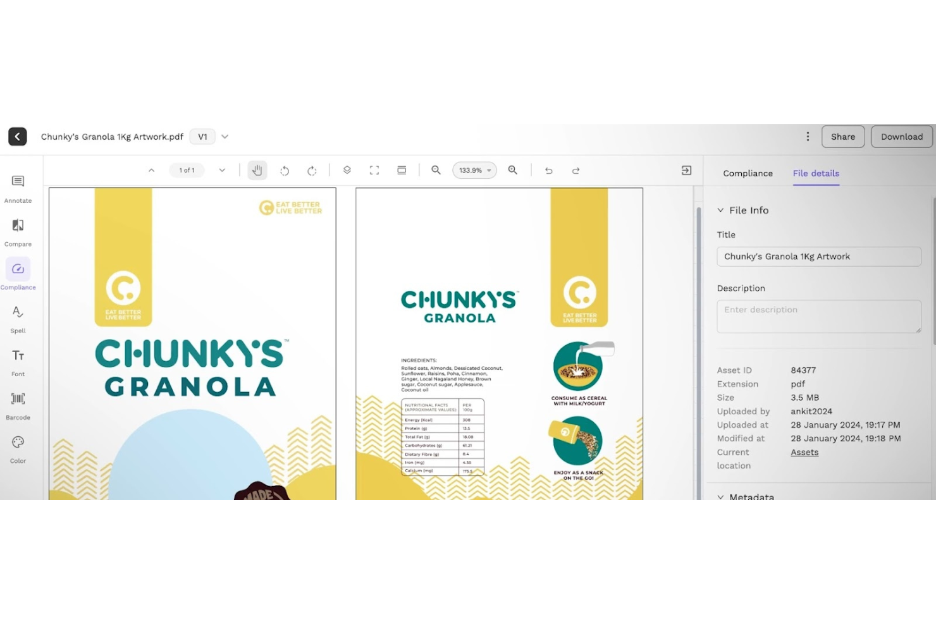936x624 pixels.
Task: Open the three-dot more options menu
Action: pos(808,137)
